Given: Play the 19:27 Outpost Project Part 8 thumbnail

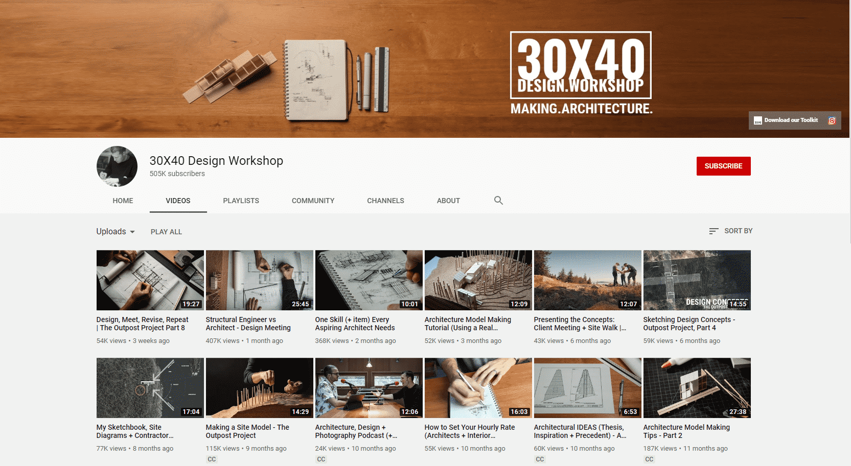Looking at the screenshot, I should 150,280.
